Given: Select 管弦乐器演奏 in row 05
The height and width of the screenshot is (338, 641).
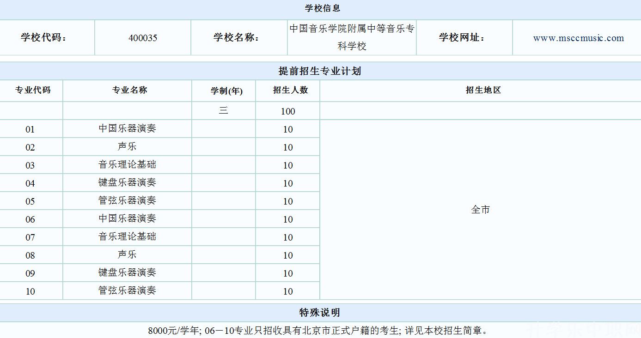Looking at the screenshot, I should (x=127, y=200).
